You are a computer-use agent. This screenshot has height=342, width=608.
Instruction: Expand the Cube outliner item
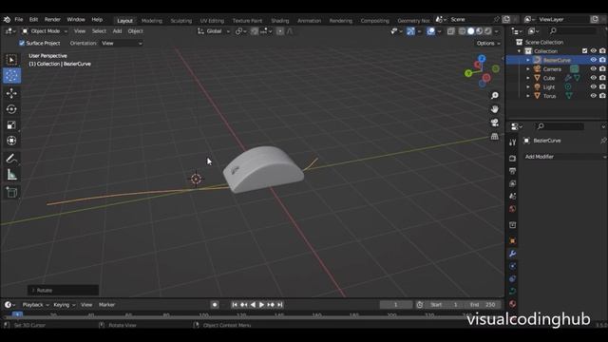(x=528, y=78)
